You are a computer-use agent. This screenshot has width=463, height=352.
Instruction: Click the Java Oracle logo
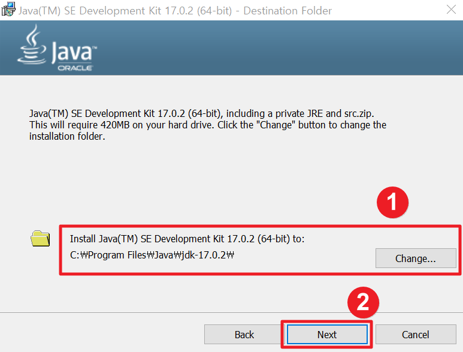58,48
